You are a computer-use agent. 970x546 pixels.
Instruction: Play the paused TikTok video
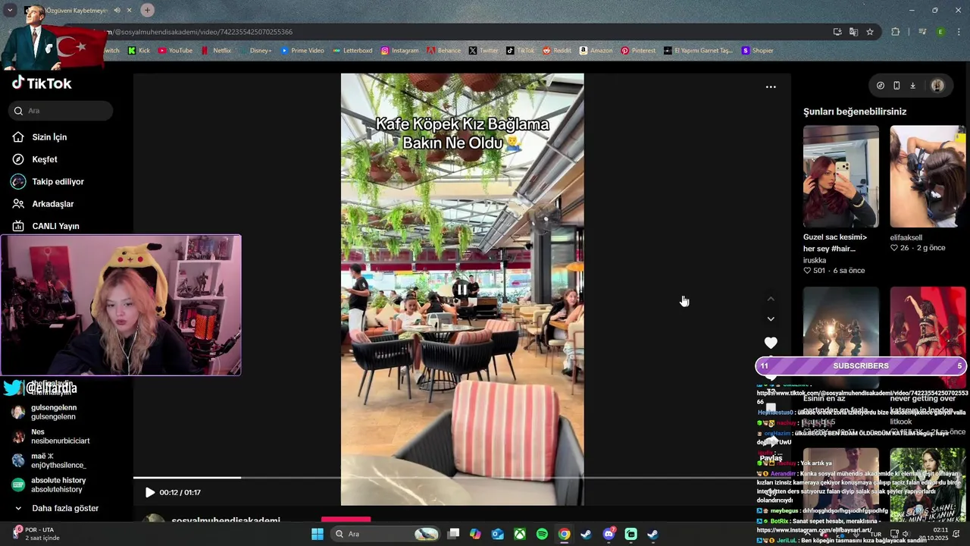pos(150,492)
